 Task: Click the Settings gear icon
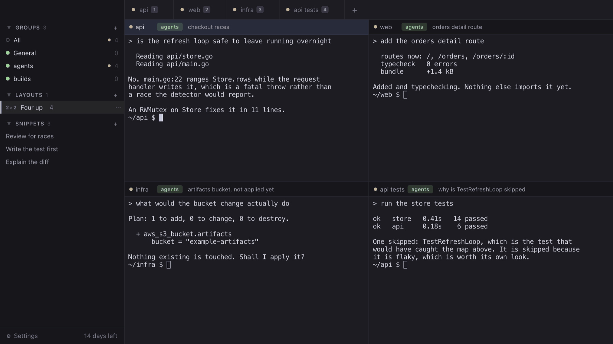click(9, 336)
